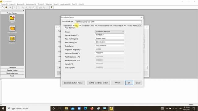
Task: Show hidden system tray icons
Action: coord(167,108)
